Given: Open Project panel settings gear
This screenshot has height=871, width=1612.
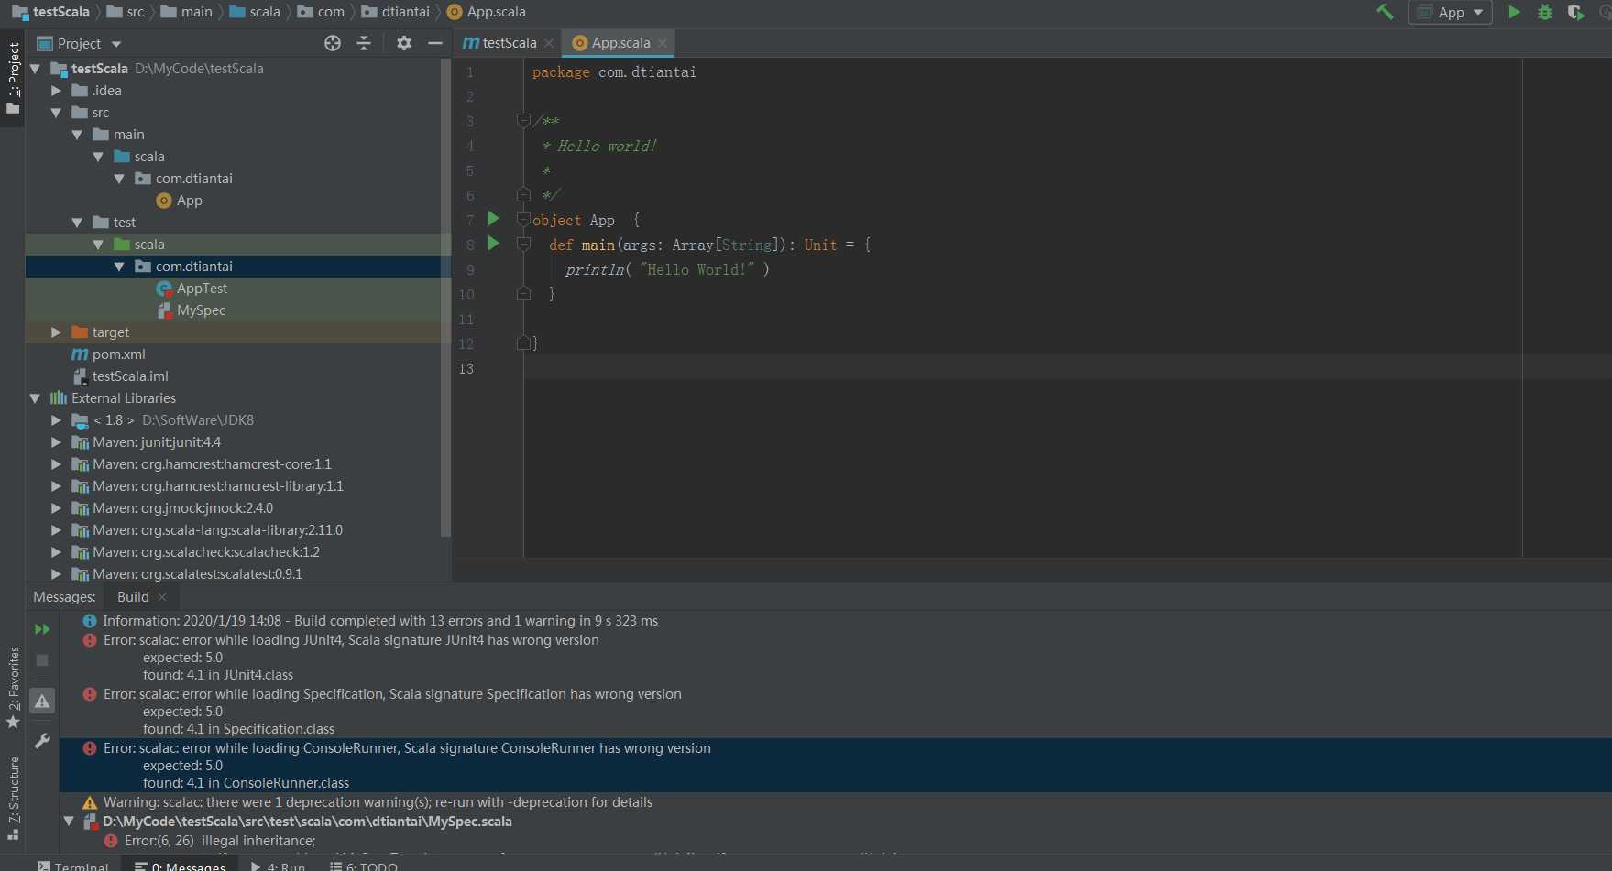Looking at the screenshot, I should pos(404,43).
